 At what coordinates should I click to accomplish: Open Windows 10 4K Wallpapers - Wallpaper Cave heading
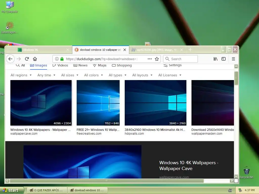189,165
